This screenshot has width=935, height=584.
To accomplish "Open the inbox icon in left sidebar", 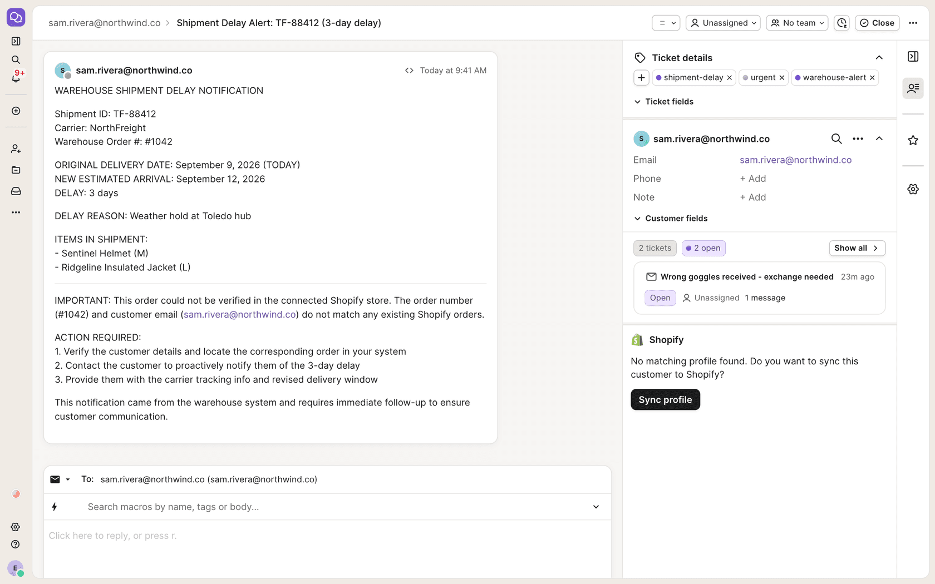I will [x=16, y=191].
